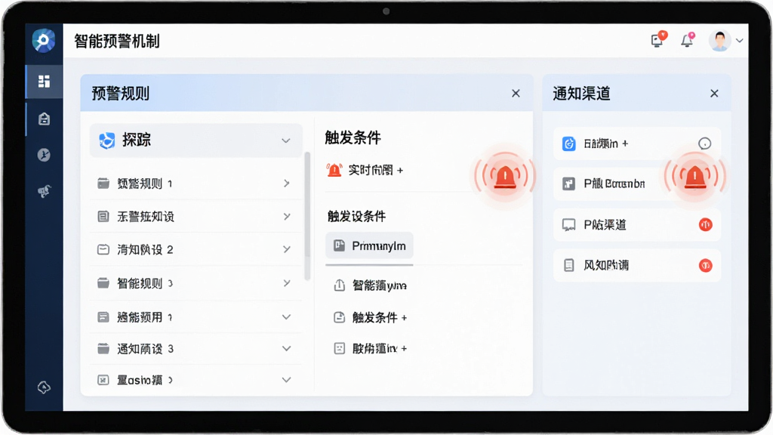Click the 触发条件 + item
Viewport: 773px width, 435px height.
point(380,318)
